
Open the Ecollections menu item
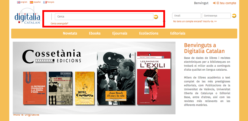coord(149,33)
